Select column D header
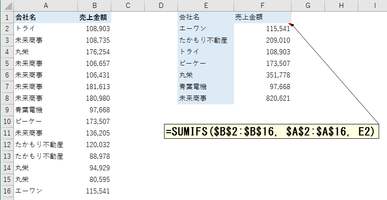Viewport: 387px width, 200px height. pos(161,6)
